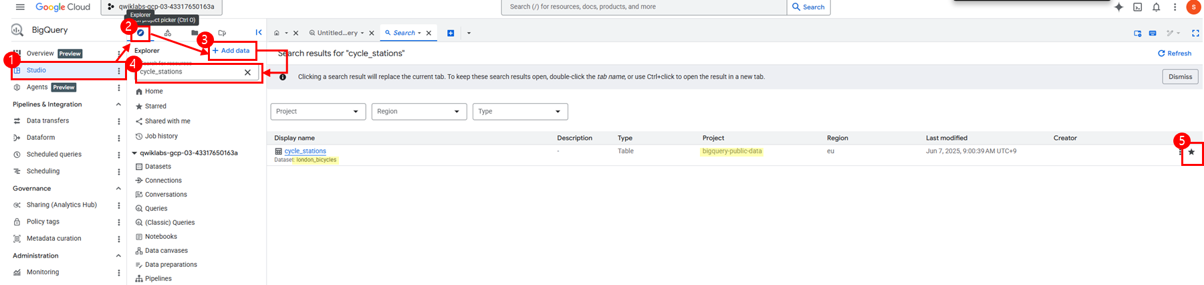Close the Untitled query tab
This screenshot has width=1204, height=285.
(372, 33)
